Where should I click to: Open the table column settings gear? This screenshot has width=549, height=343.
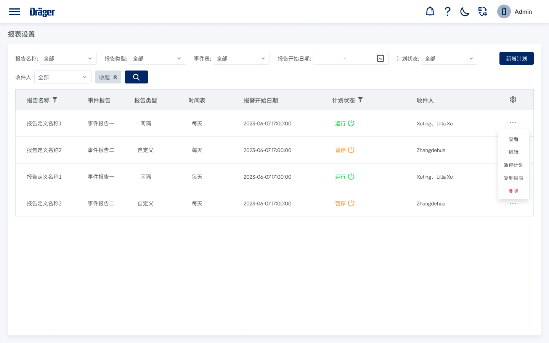513,99
